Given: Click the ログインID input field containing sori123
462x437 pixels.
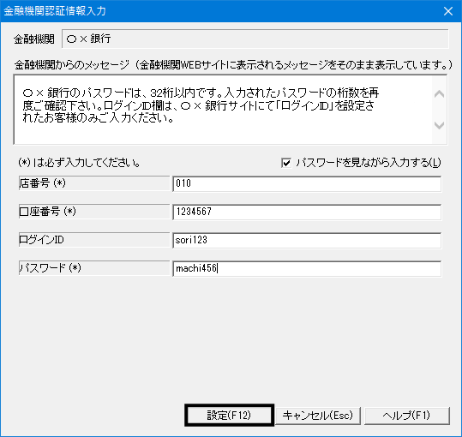Looking at the screenshot, I should 307,240.
